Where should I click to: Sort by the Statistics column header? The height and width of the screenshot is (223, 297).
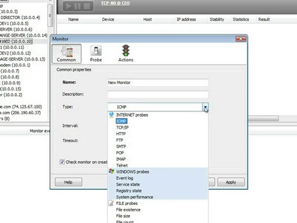pos(241,19)
